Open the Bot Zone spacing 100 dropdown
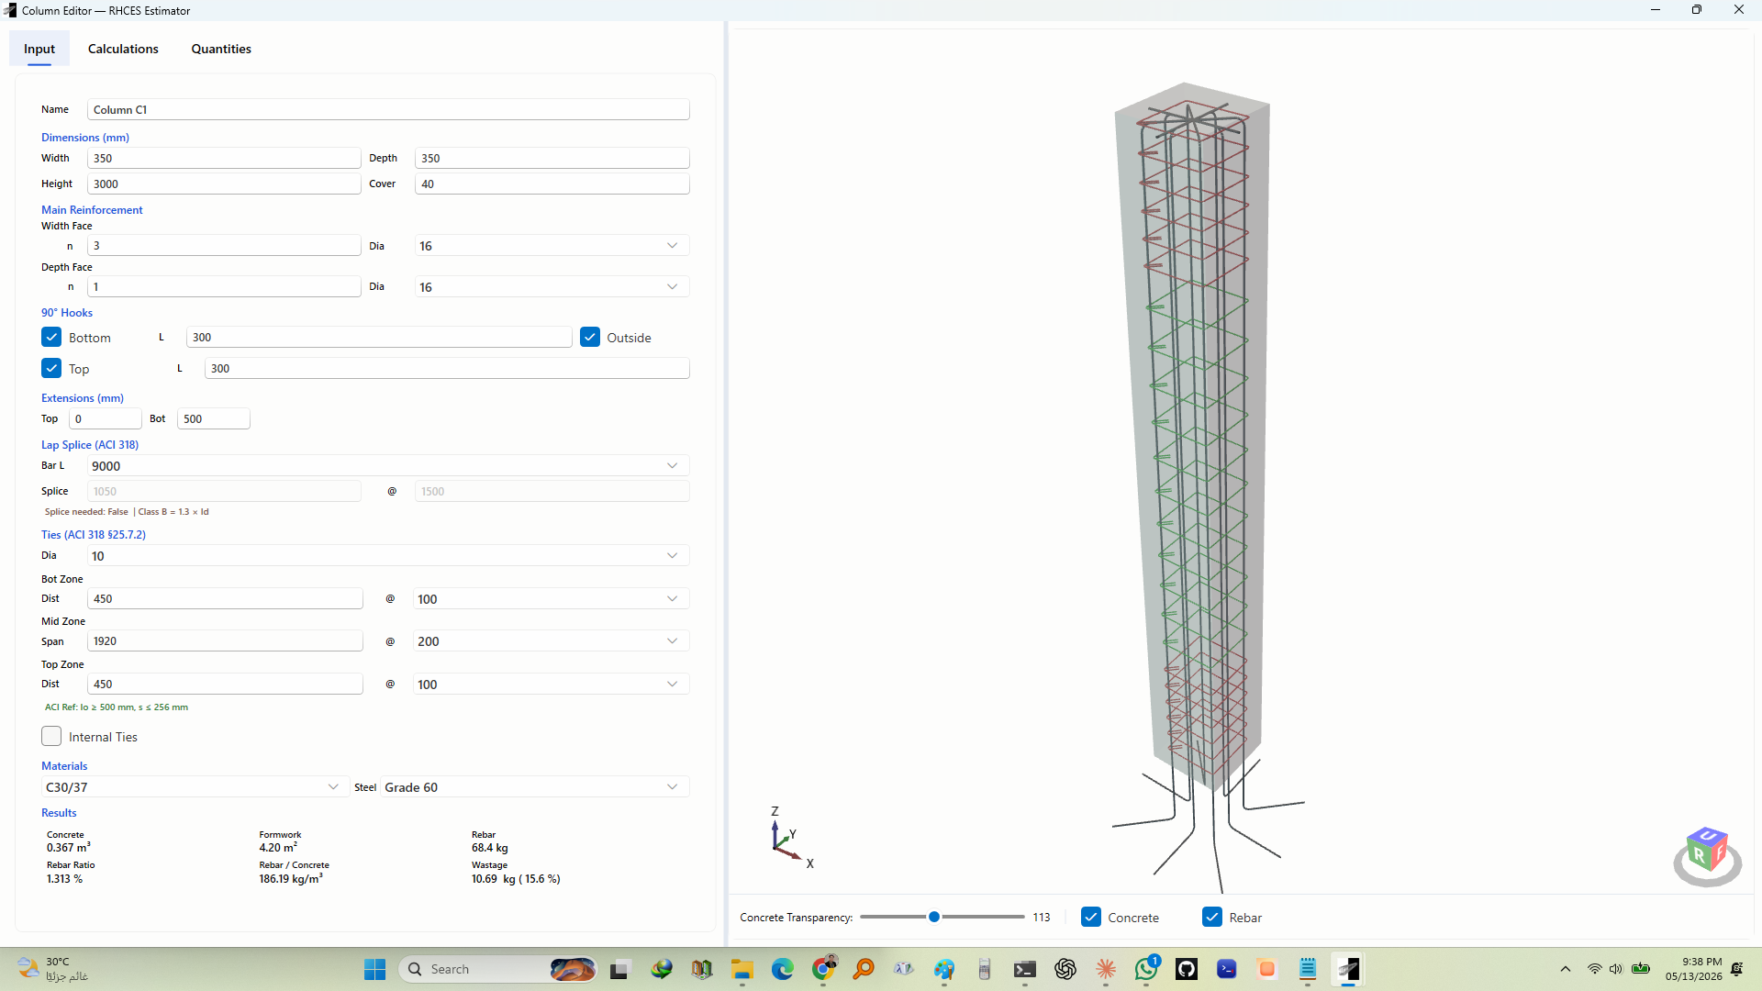Viewport: 1762px width, 991px height. coord(551,599)
